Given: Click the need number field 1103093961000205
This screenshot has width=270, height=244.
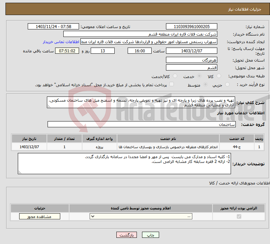Looking at the screenshot, I should (192, 26).
